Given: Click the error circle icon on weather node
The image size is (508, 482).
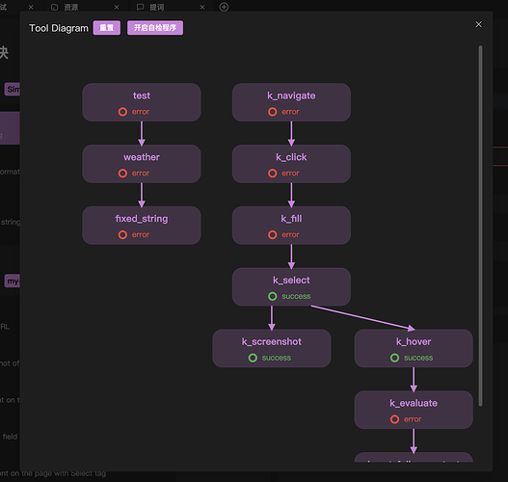Looking at the screenshot, I should (x=122, y=174).
